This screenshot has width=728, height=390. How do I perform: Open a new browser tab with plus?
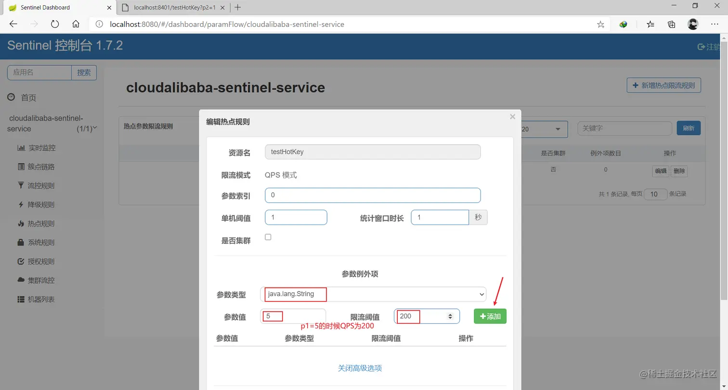click(237, 7)
